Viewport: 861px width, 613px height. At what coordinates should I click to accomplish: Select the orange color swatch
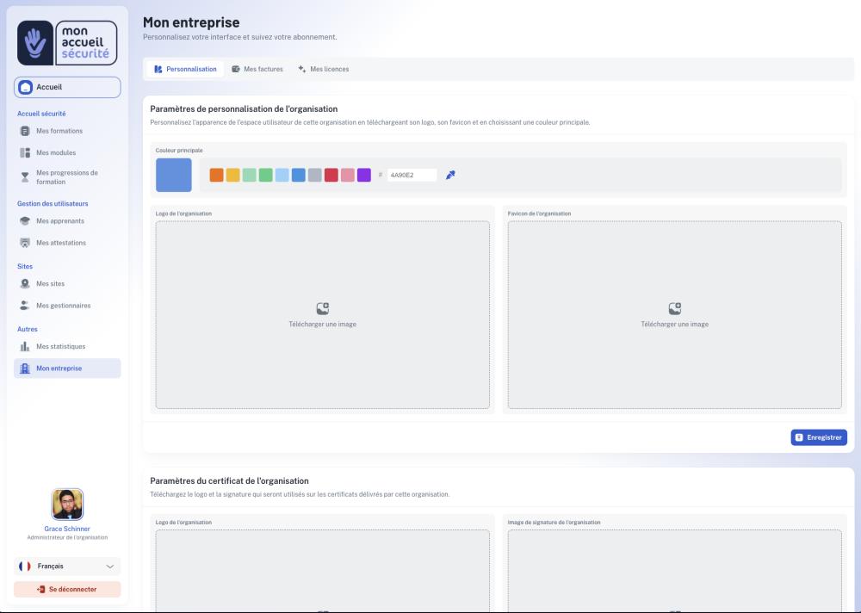(216, 175)
